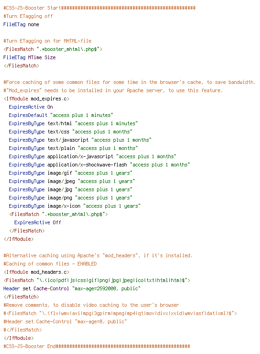260x354 pixels.
Task: Click the ExpiresByType image/x-icon line
Action: pos(75,206)
